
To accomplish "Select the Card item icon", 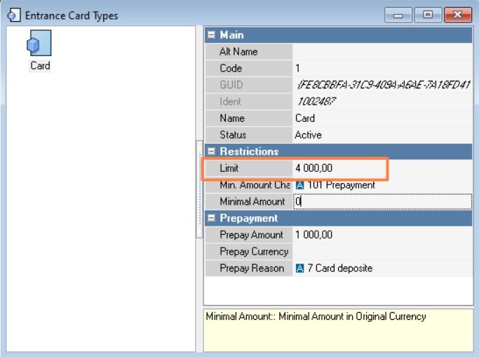I will tap(39, 45).
